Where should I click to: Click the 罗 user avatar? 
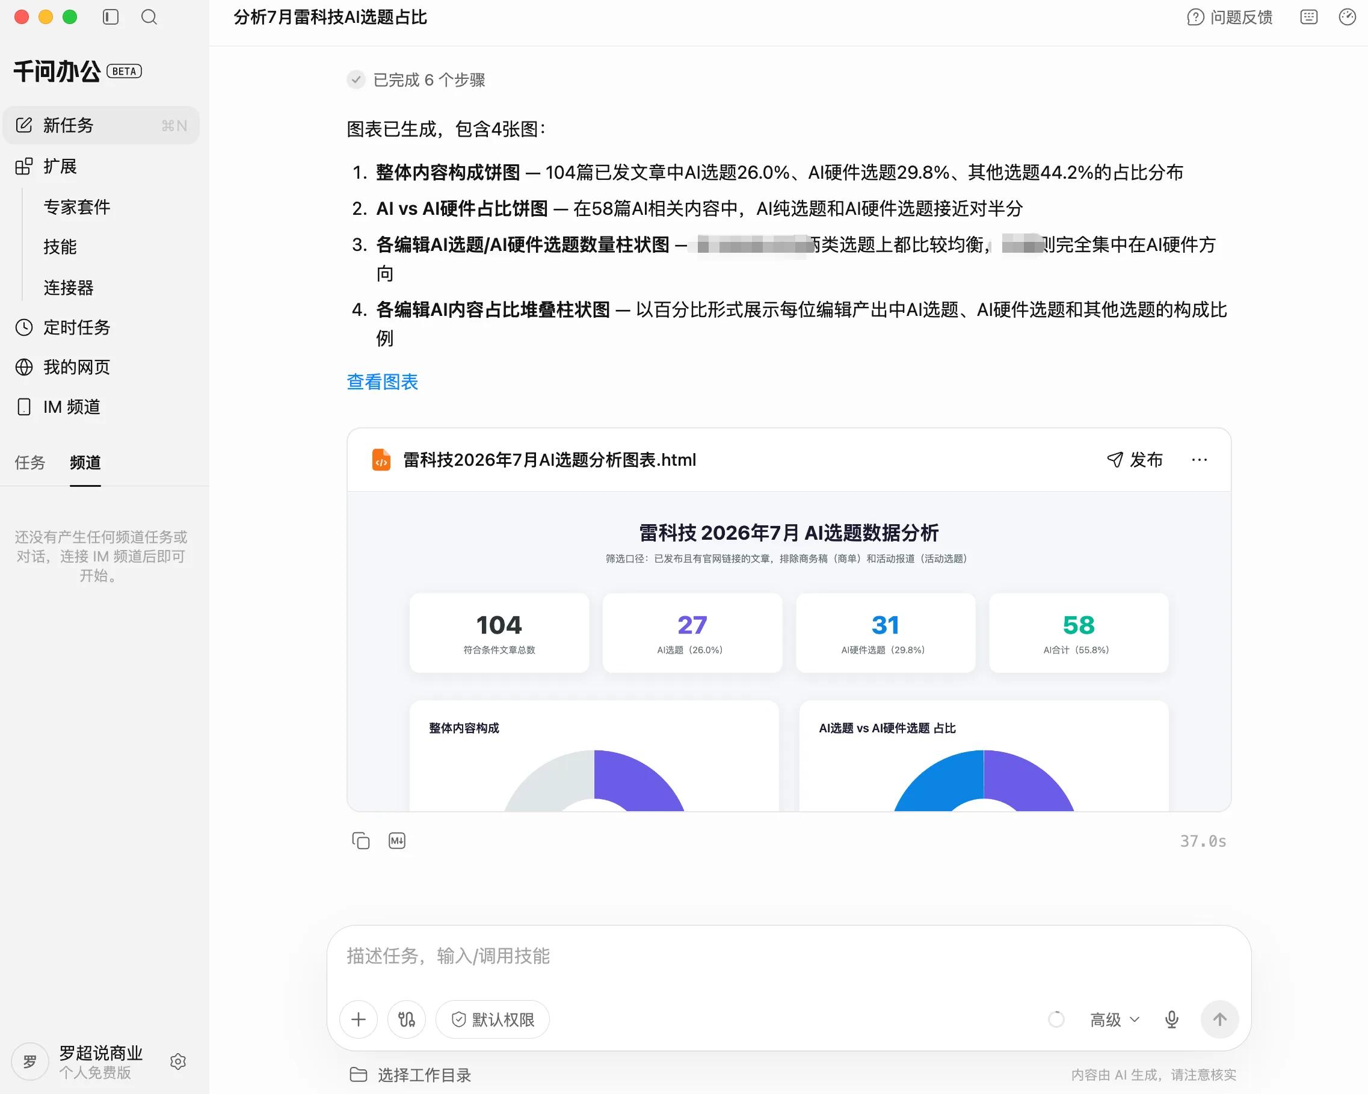click(30, 1062)
